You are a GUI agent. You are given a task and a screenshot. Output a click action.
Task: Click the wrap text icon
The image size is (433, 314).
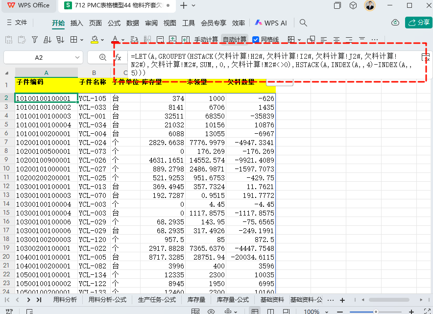coord(134,40)
